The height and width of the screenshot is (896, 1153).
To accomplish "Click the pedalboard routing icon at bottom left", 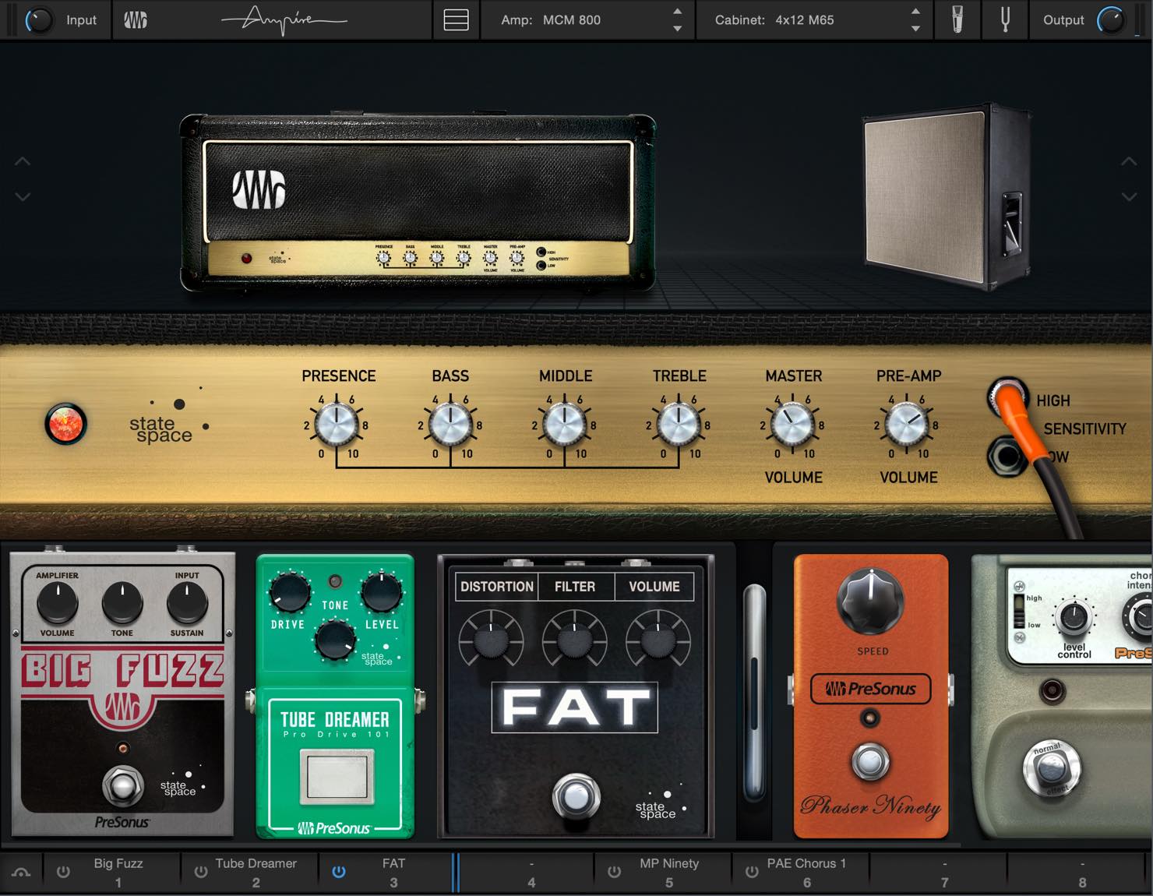I will (x=21, y=873).
